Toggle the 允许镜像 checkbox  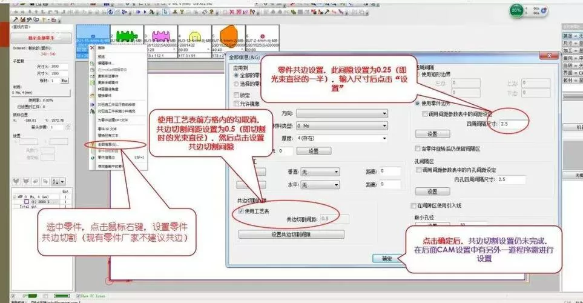[236, 103]
